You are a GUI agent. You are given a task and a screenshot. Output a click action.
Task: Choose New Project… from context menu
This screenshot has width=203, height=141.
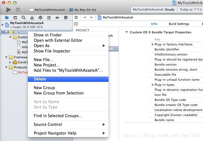[x=68, y=65]
